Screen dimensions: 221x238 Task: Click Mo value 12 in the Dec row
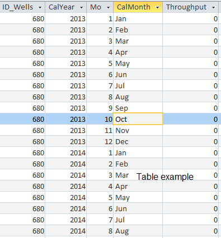click(100, 141)
